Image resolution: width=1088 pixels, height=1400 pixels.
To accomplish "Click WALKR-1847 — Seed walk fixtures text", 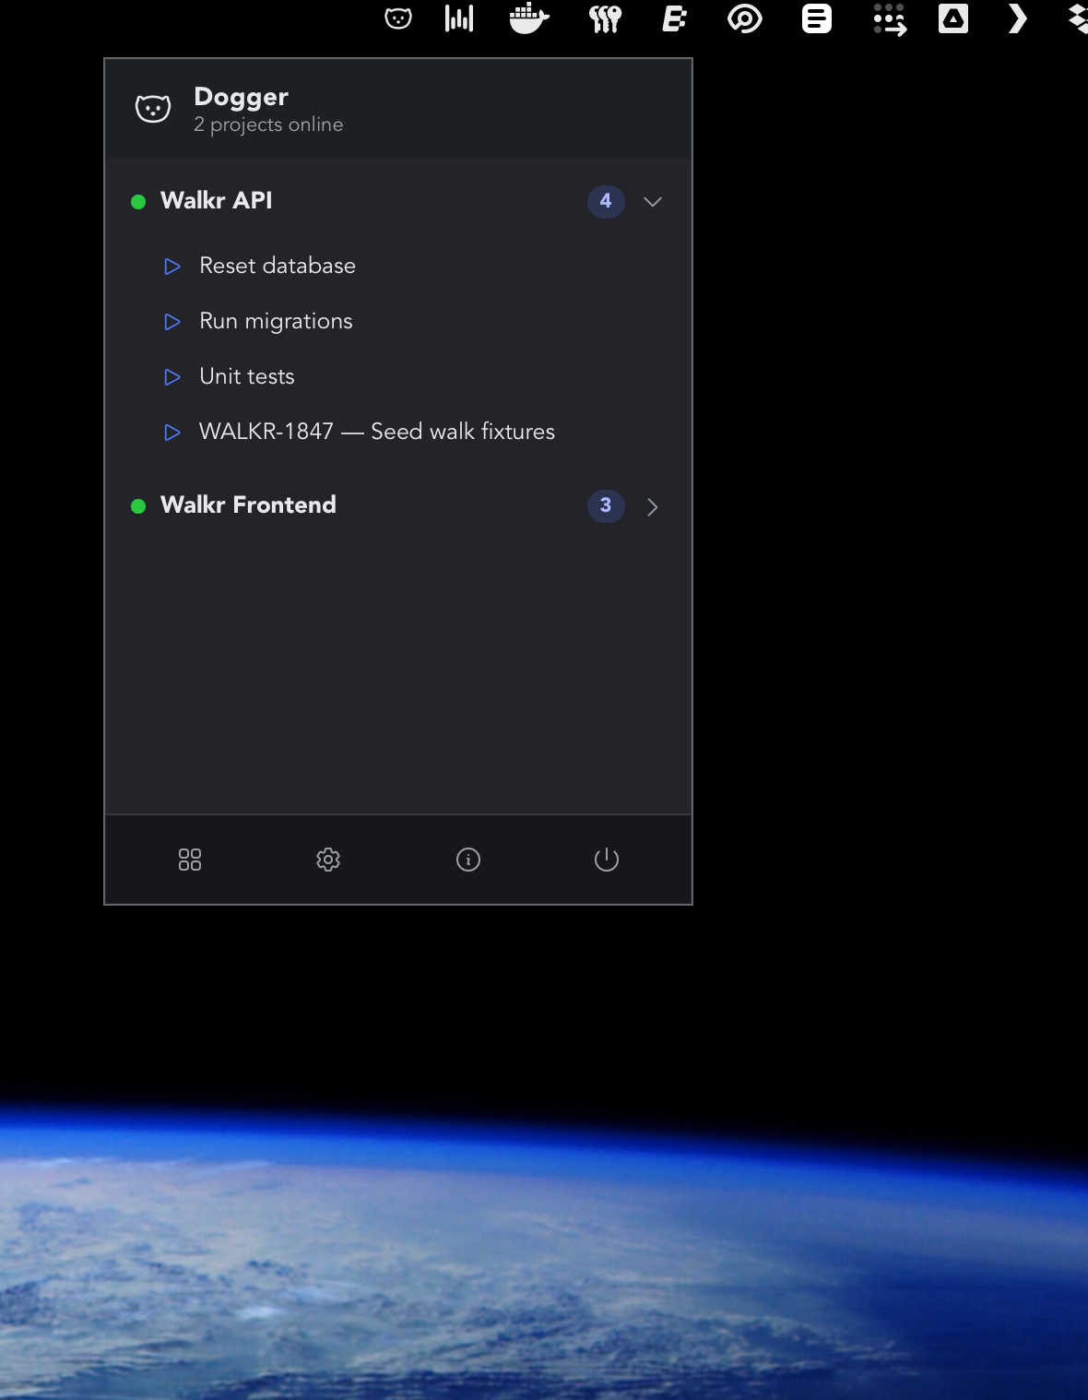I will [x=377, y=432].
